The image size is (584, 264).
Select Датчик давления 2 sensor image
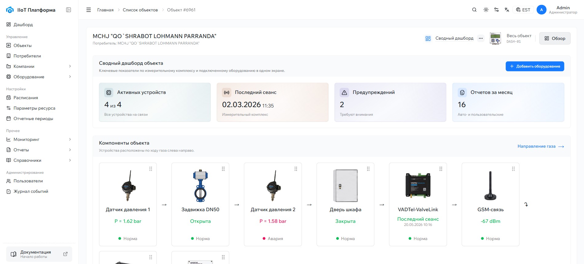pyautogui.click(x=273, y=186)
